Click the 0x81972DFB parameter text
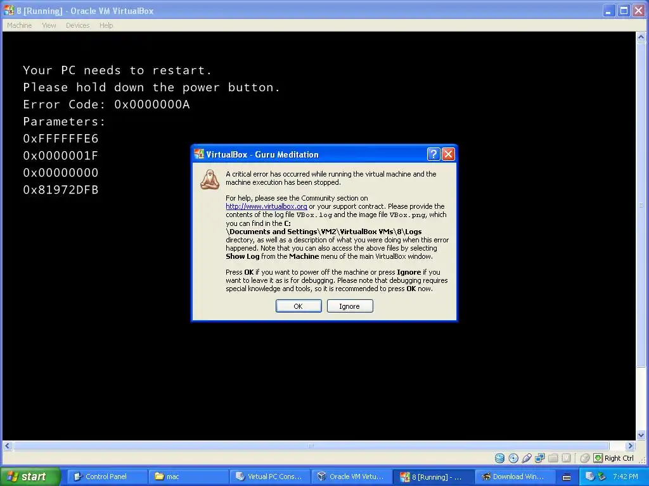649x486 pixels. pos(61,190)
